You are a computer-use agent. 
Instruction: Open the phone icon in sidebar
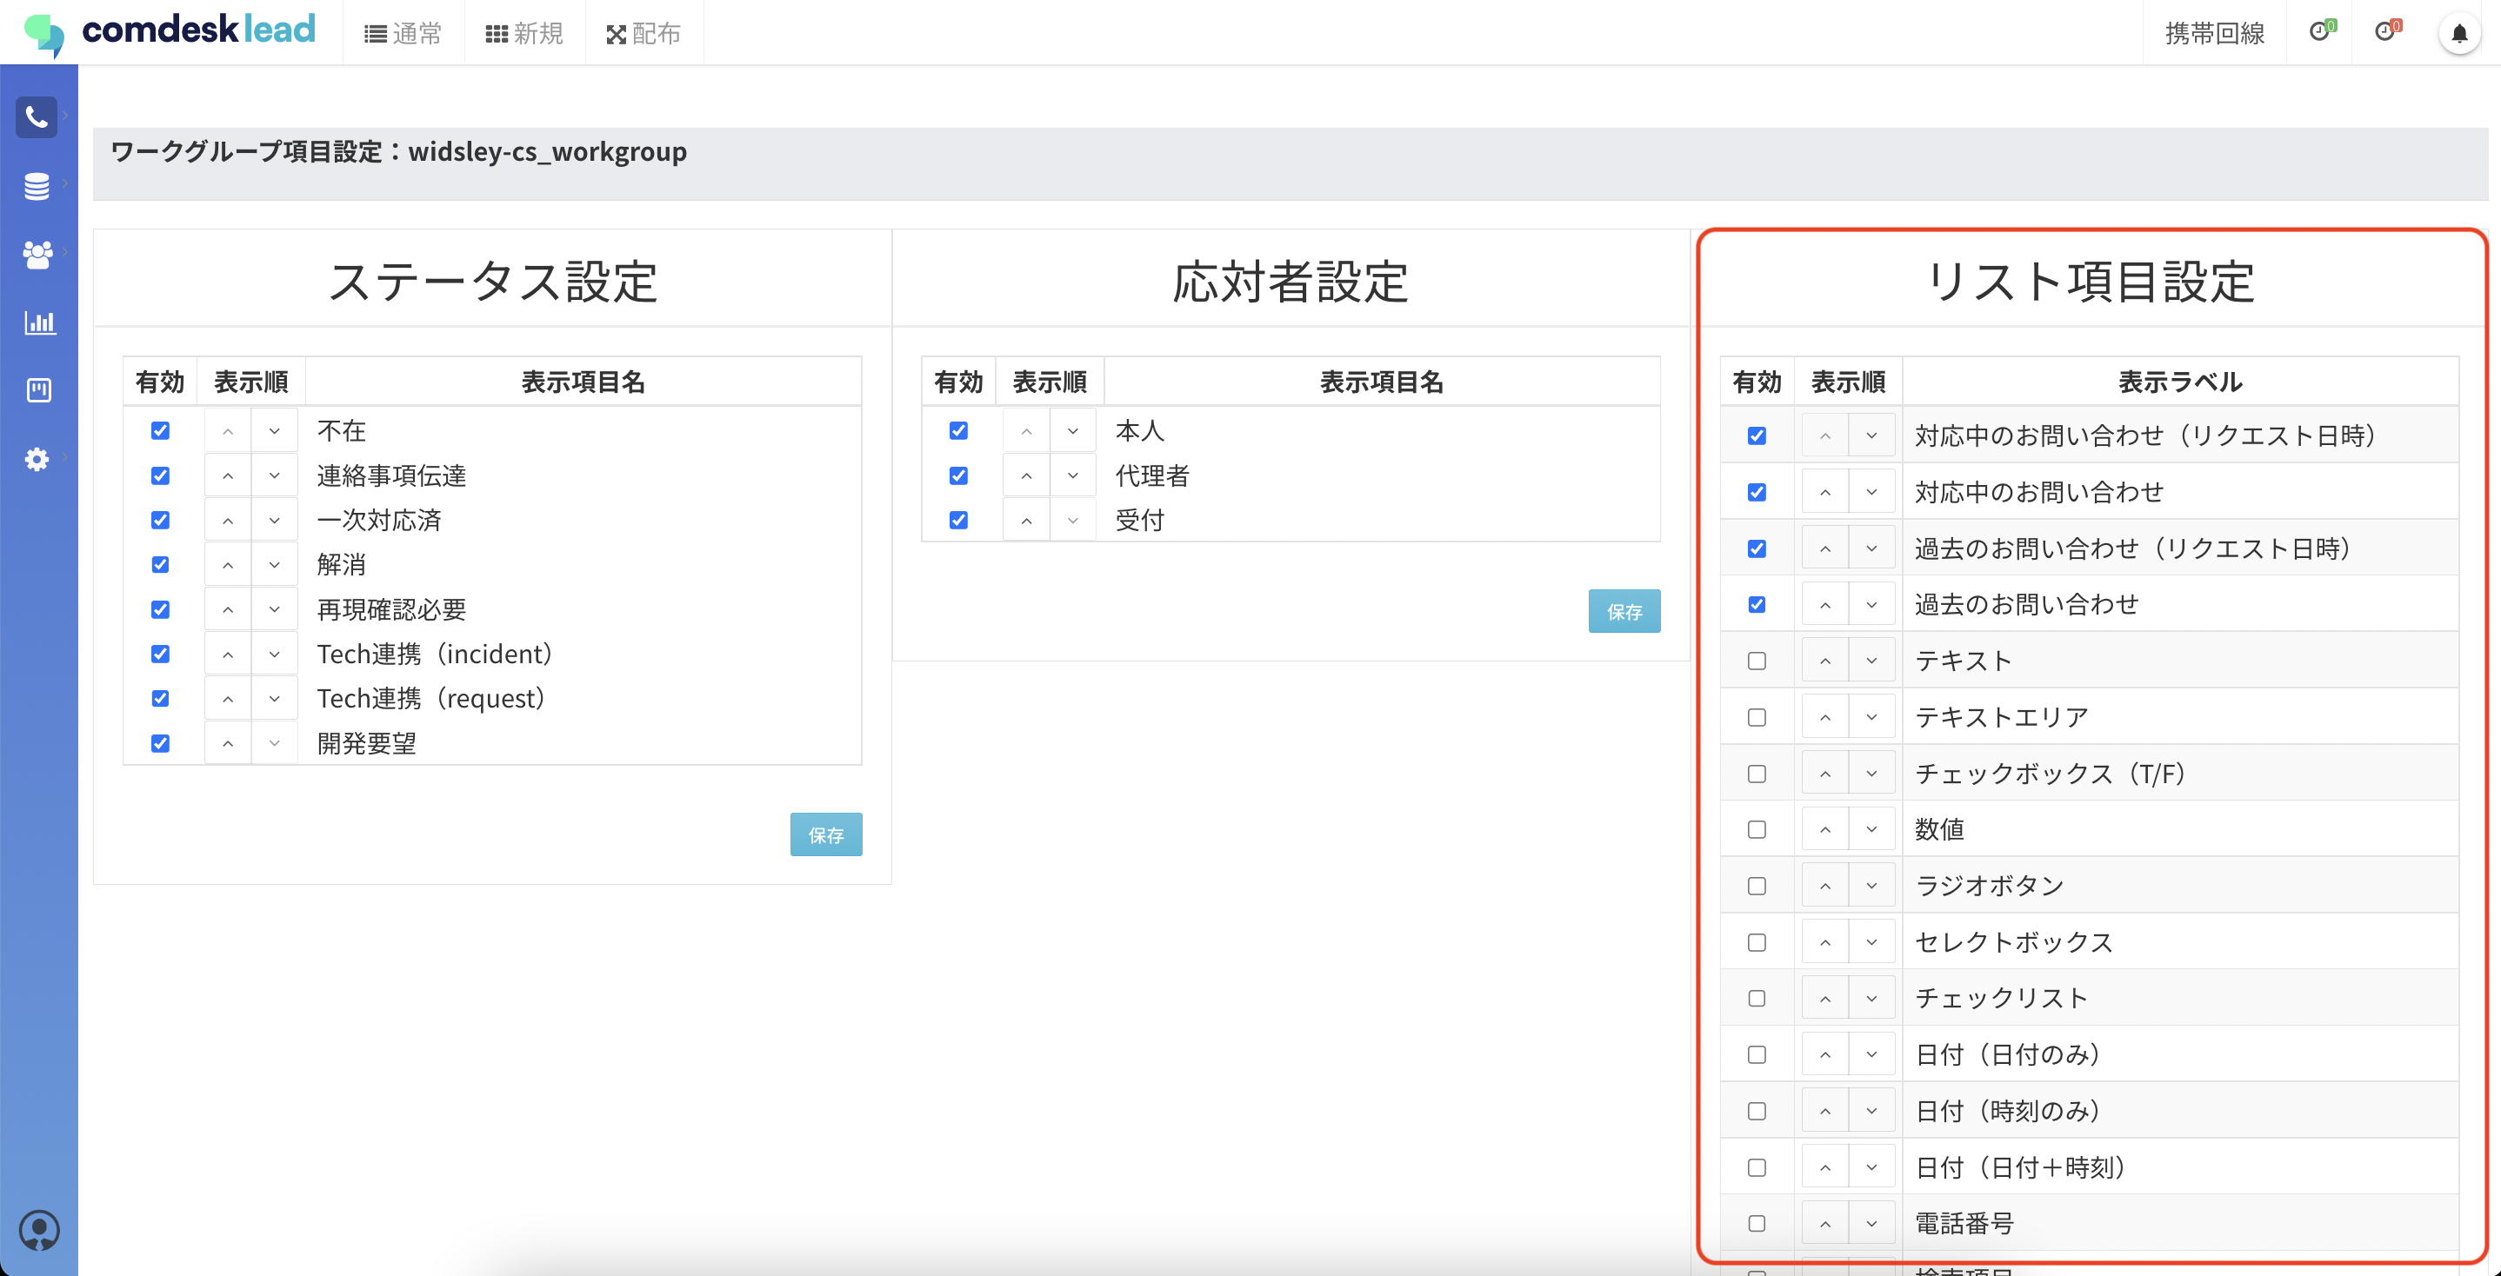[x=37, y=117]
